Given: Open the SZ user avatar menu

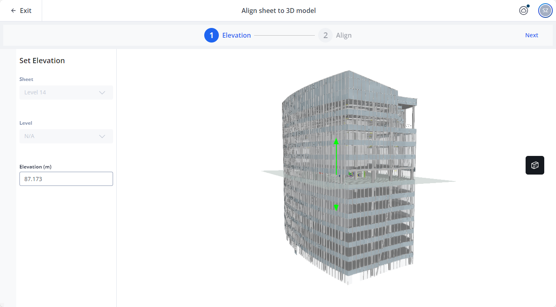Looking at the screenshot, I should point(545,11).
